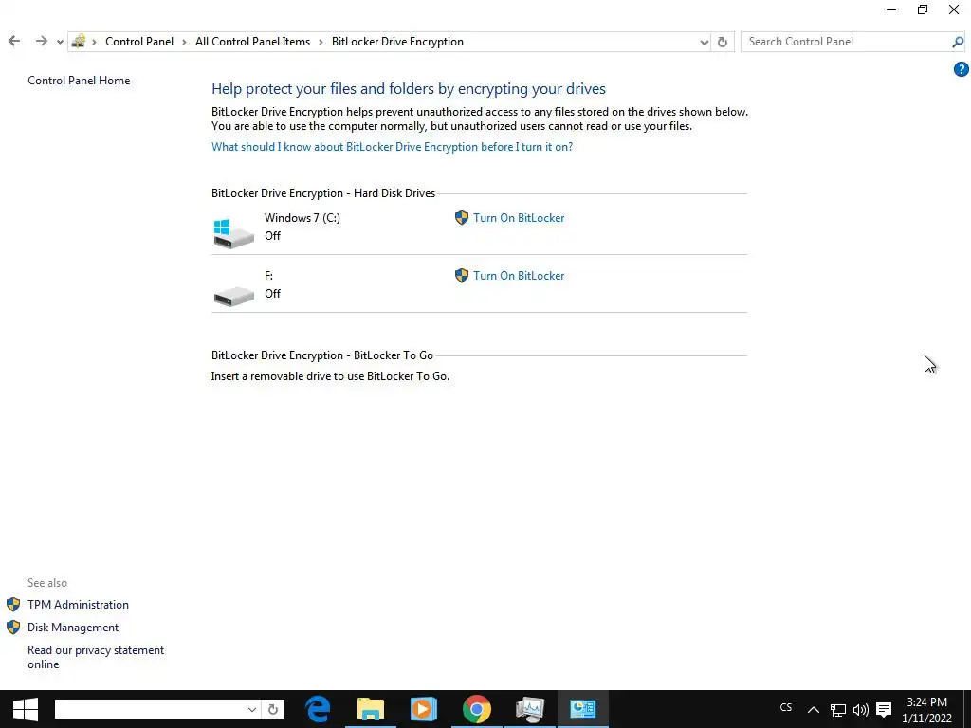Expand chevron after All Control Panel Items

pos(321,42)
